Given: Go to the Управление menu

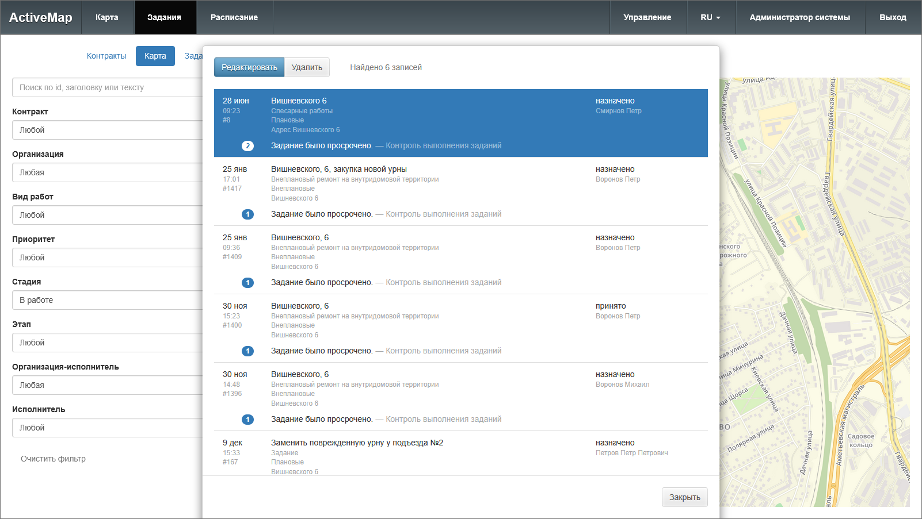Looking at the screenshot, I should [647, 17].
